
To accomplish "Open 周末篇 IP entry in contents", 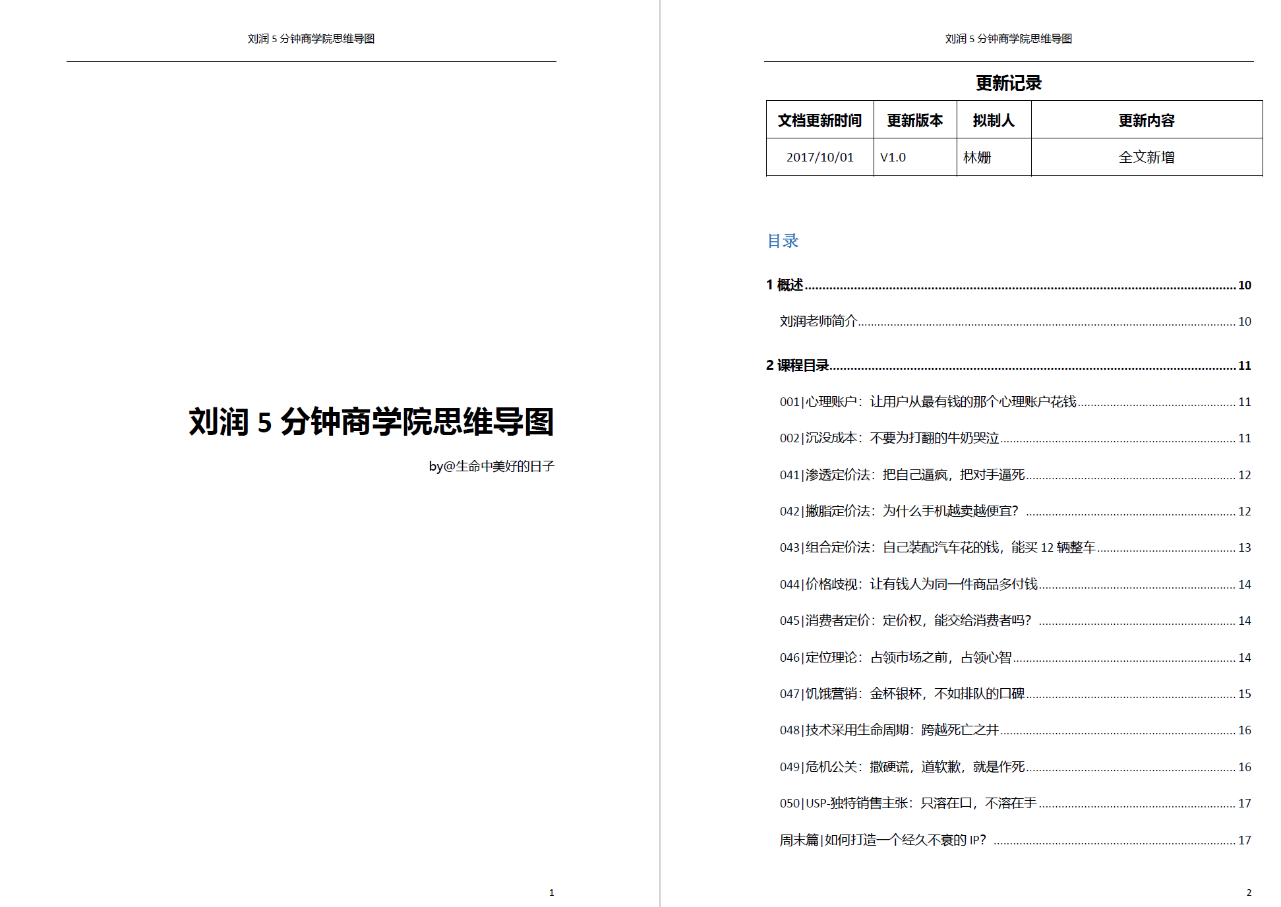I will pyautogui.click(x=882, y=840).
